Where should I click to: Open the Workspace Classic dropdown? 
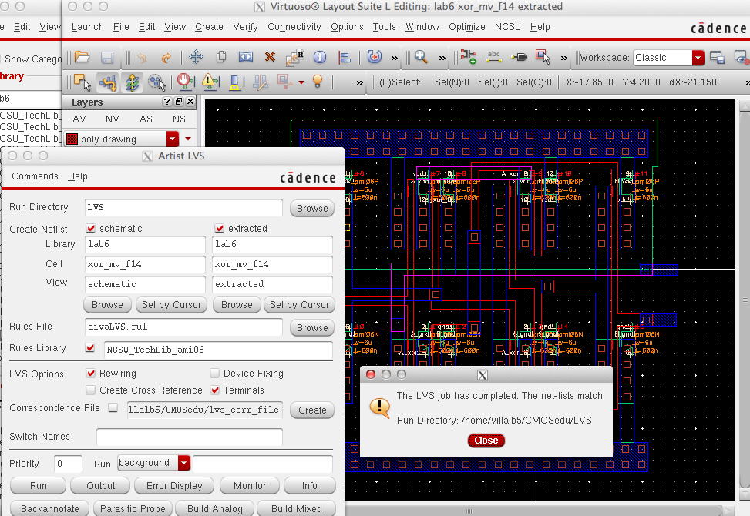click(x=698, y=57)
